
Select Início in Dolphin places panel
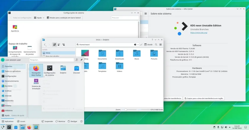(x=59, y=53)
